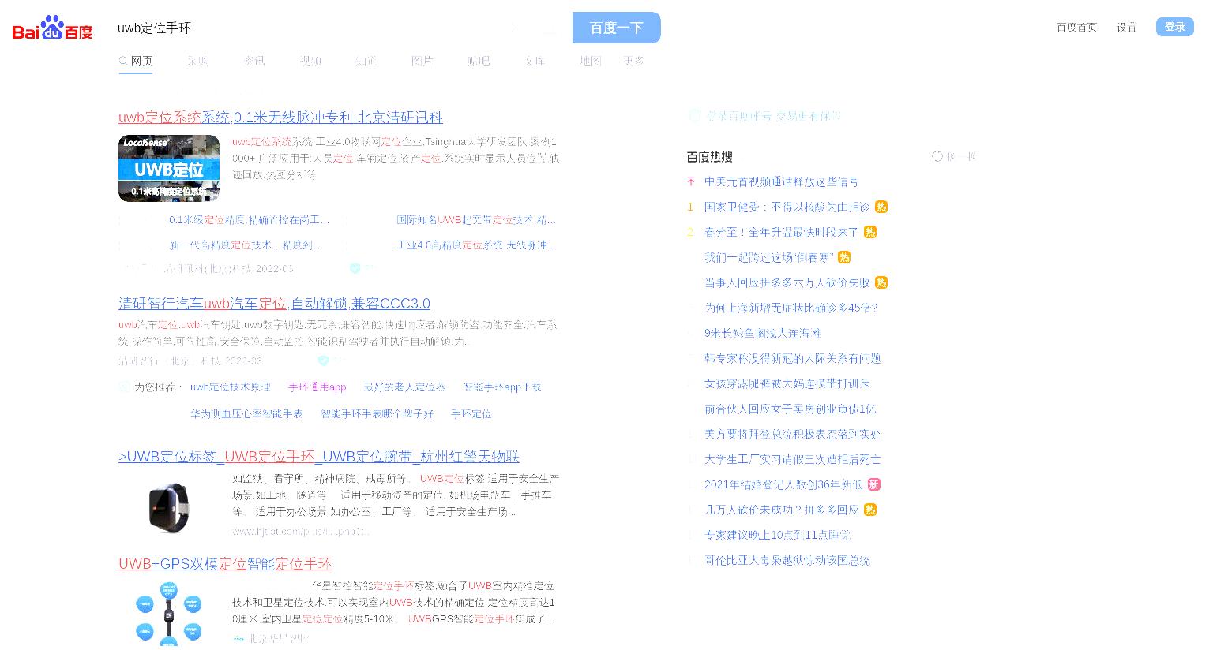Click the 新 badge next to 2021年结婚登记人数
This screenshot has width=1213, height=650.
pyautogui.click(x=873, y=484)
